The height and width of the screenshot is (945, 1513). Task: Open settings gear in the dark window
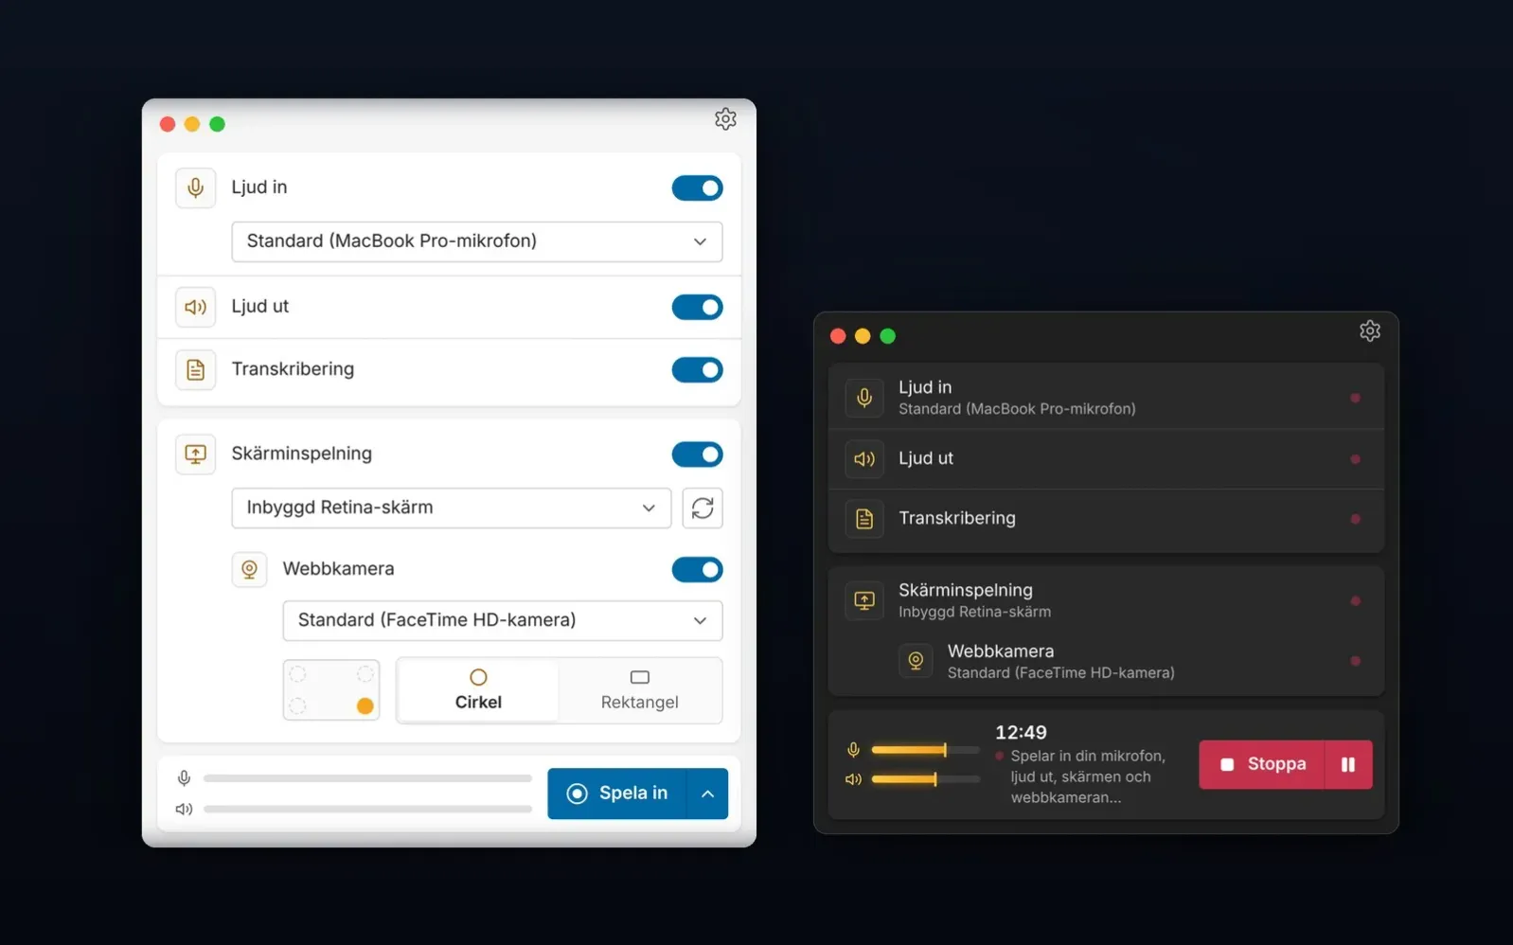pyautogui.click(x=1369, y=330)
